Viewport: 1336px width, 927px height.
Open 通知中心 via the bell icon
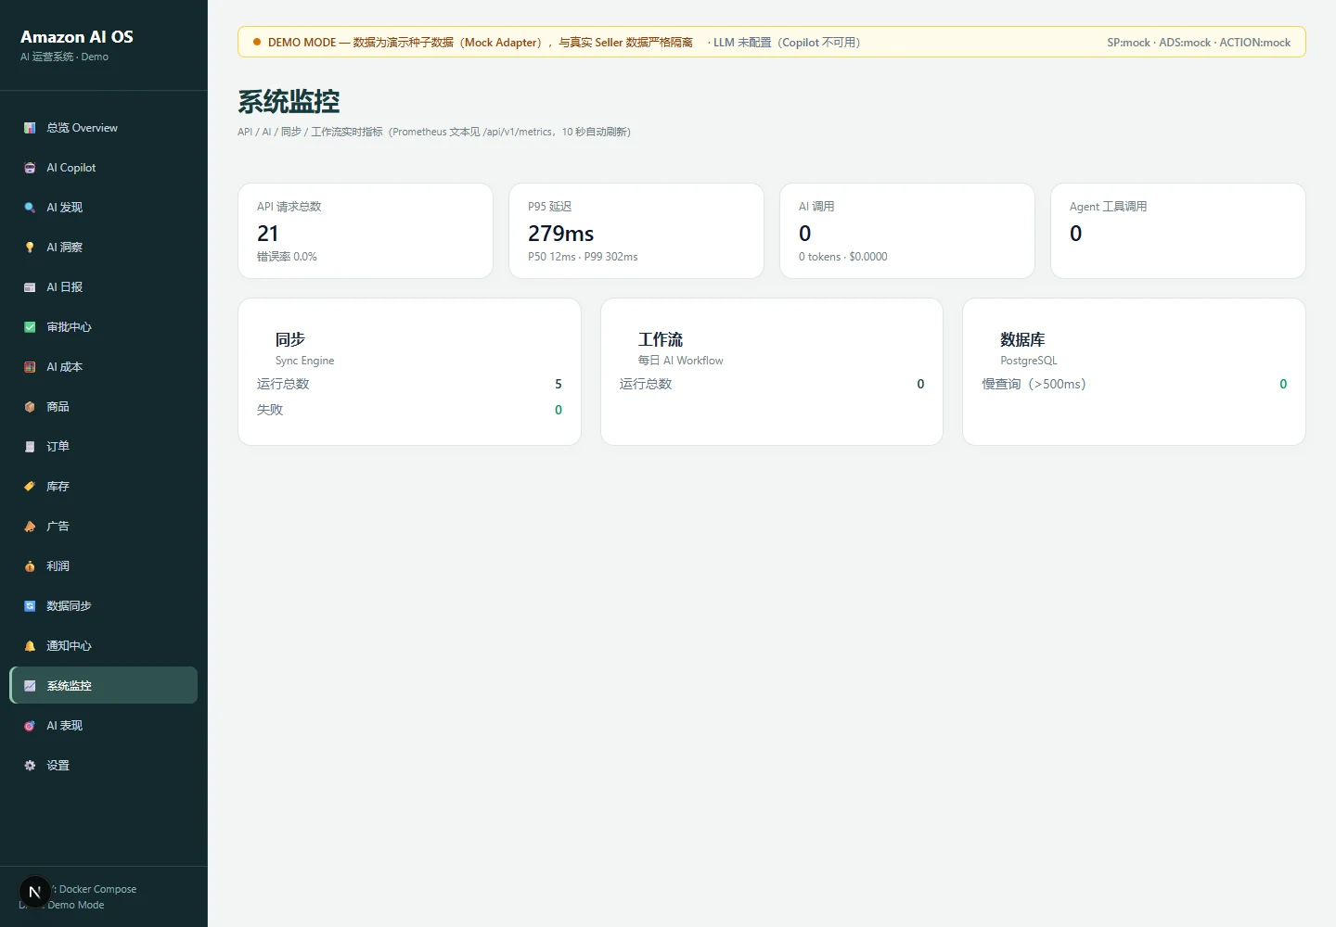click(30, 646)
